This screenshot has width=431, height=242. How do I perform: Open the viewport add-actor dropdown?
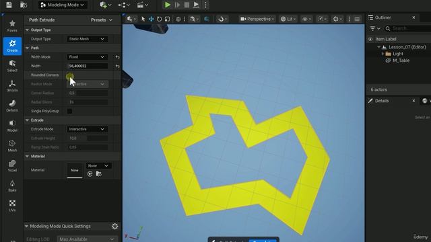pos(131,19)
